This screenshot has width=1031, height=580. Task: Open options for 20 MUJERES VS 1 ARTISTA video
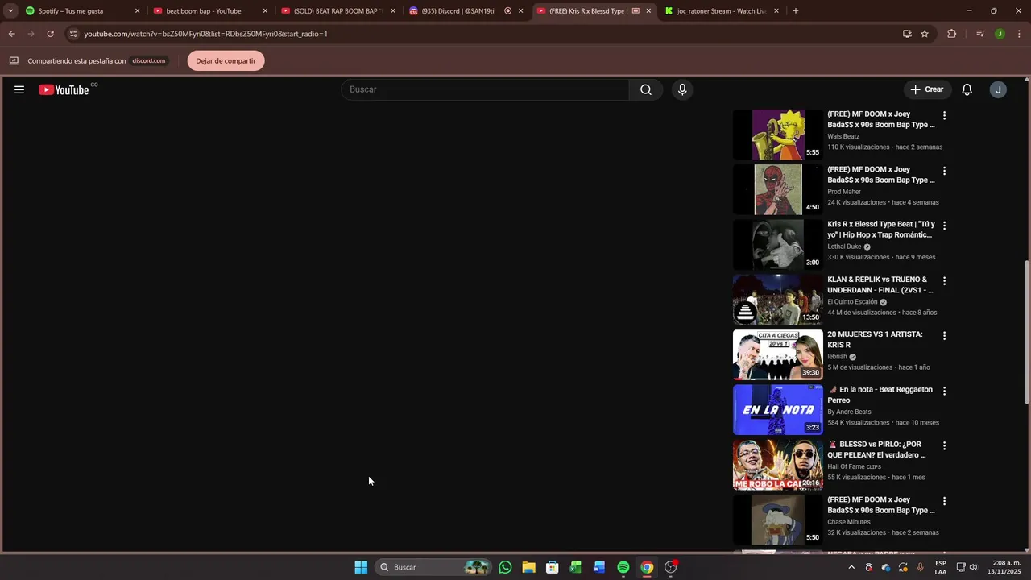click(944, 336)
